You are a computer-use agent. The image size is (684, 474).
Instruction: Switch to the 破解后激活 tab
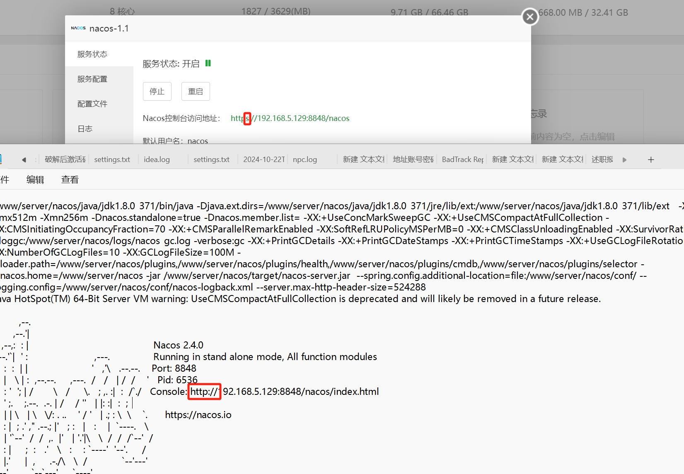[65, 160]
